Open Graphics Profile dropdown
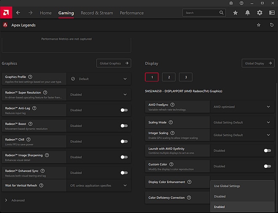The image size is (278, 213). pyautogui.click(x=99, y=79)
